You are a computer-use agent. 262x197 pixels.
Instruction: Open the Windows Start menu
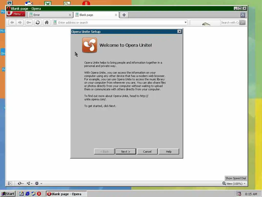coord(8,194)
